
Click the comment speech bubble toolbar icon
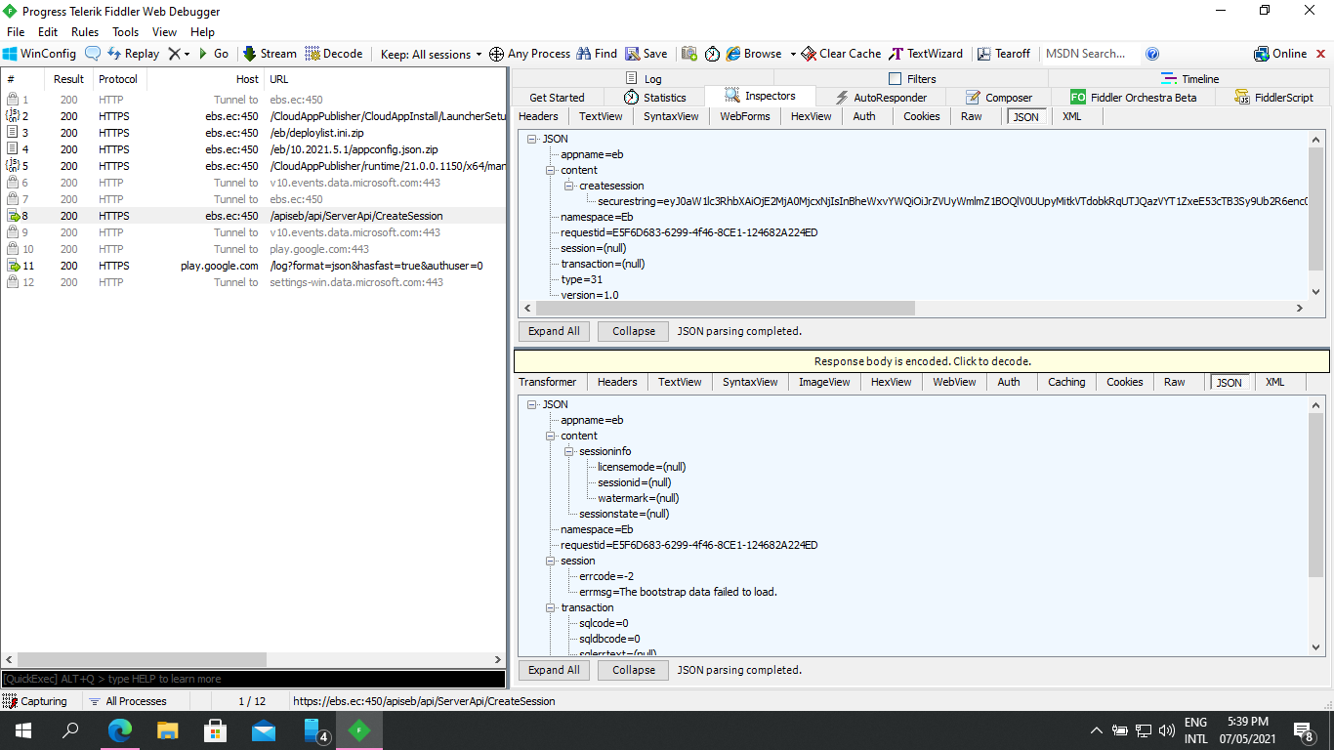93,54
